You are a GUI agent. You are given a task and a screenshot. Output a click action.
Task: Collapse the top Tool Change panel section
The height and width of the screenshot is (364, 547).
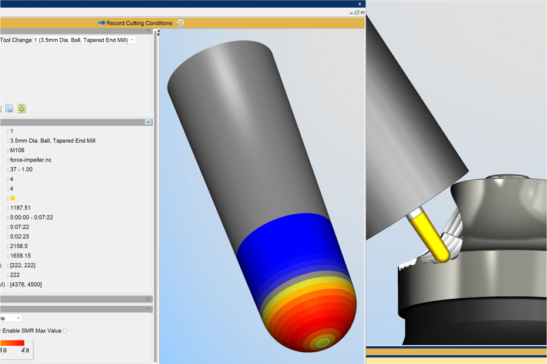(x=148, y=31)
